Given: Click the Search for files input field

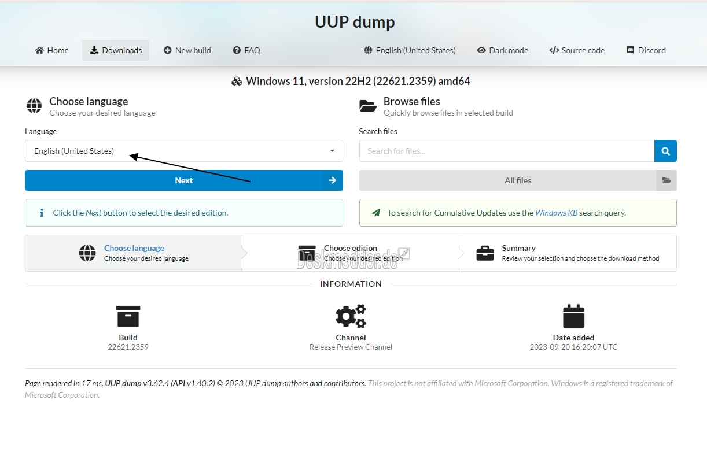Looking at the screenshot, I should tap(507, 151).
